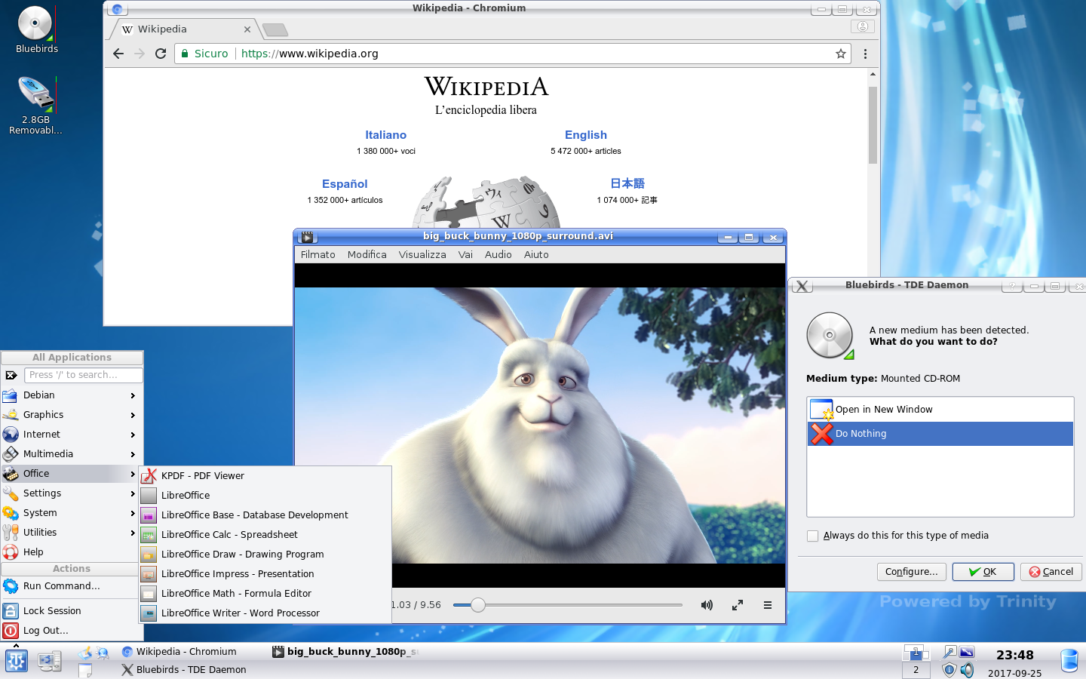Click the search field arrow icon

pyautogui.click(x=11, y=375)
